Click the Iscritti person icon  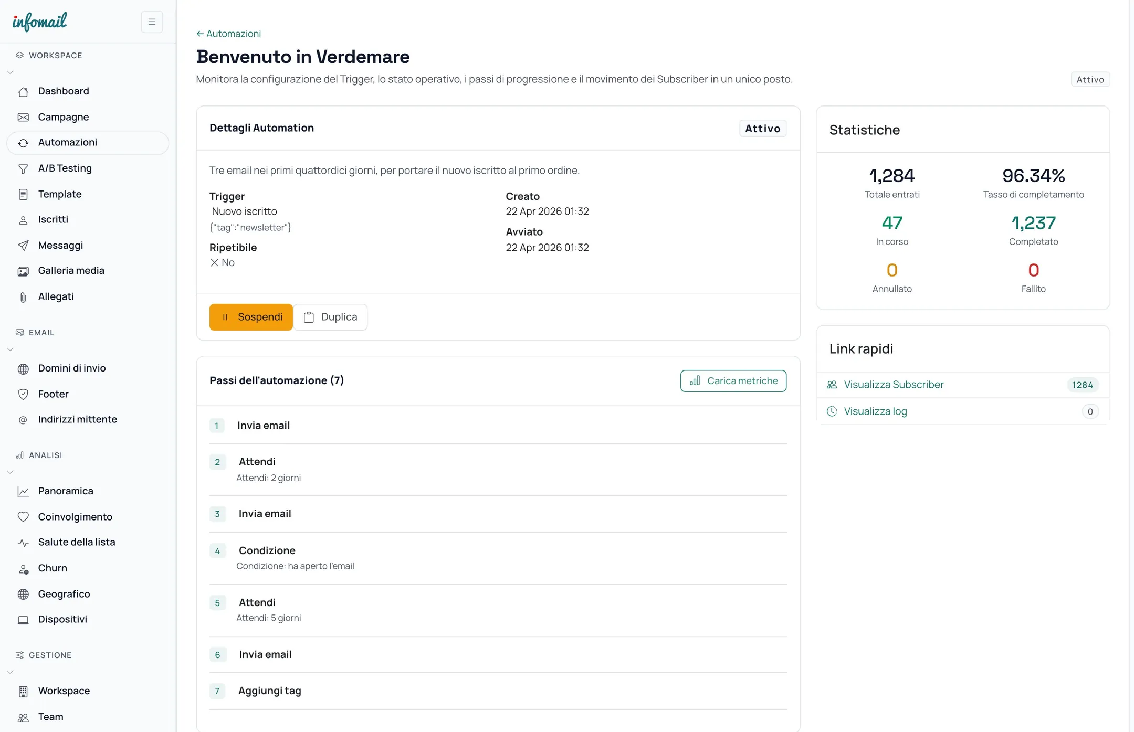23,220
